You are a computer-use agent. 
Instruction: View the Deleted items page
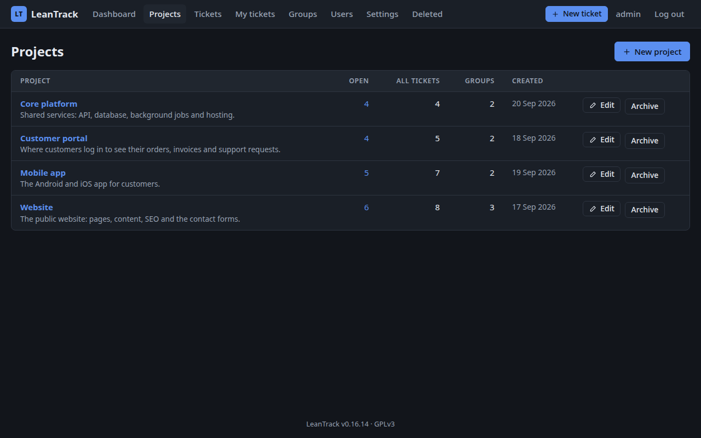pyautogui.click(x=427, y=14)
